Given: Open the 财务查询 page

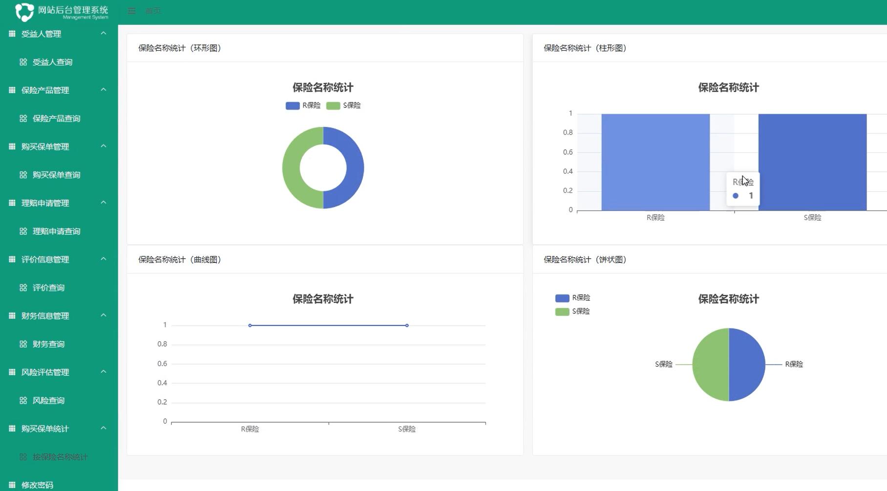Looking at the screenshot, I should 48,344.
